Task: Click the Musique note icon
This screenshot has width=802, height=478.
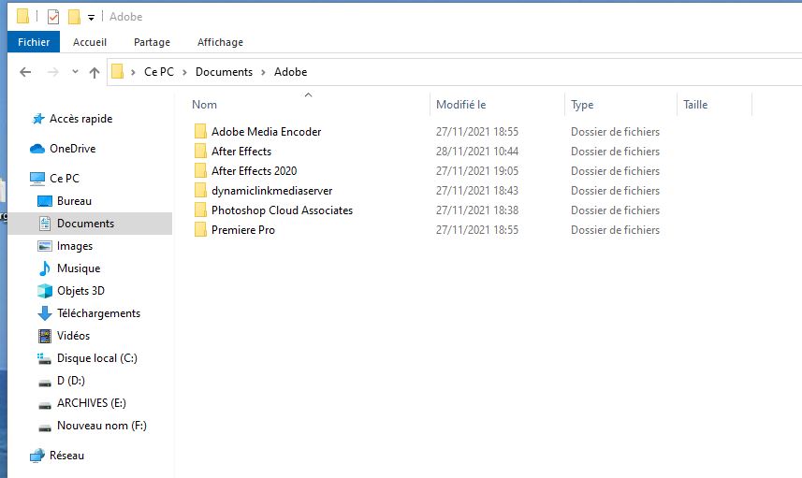Action: [45, 268]
